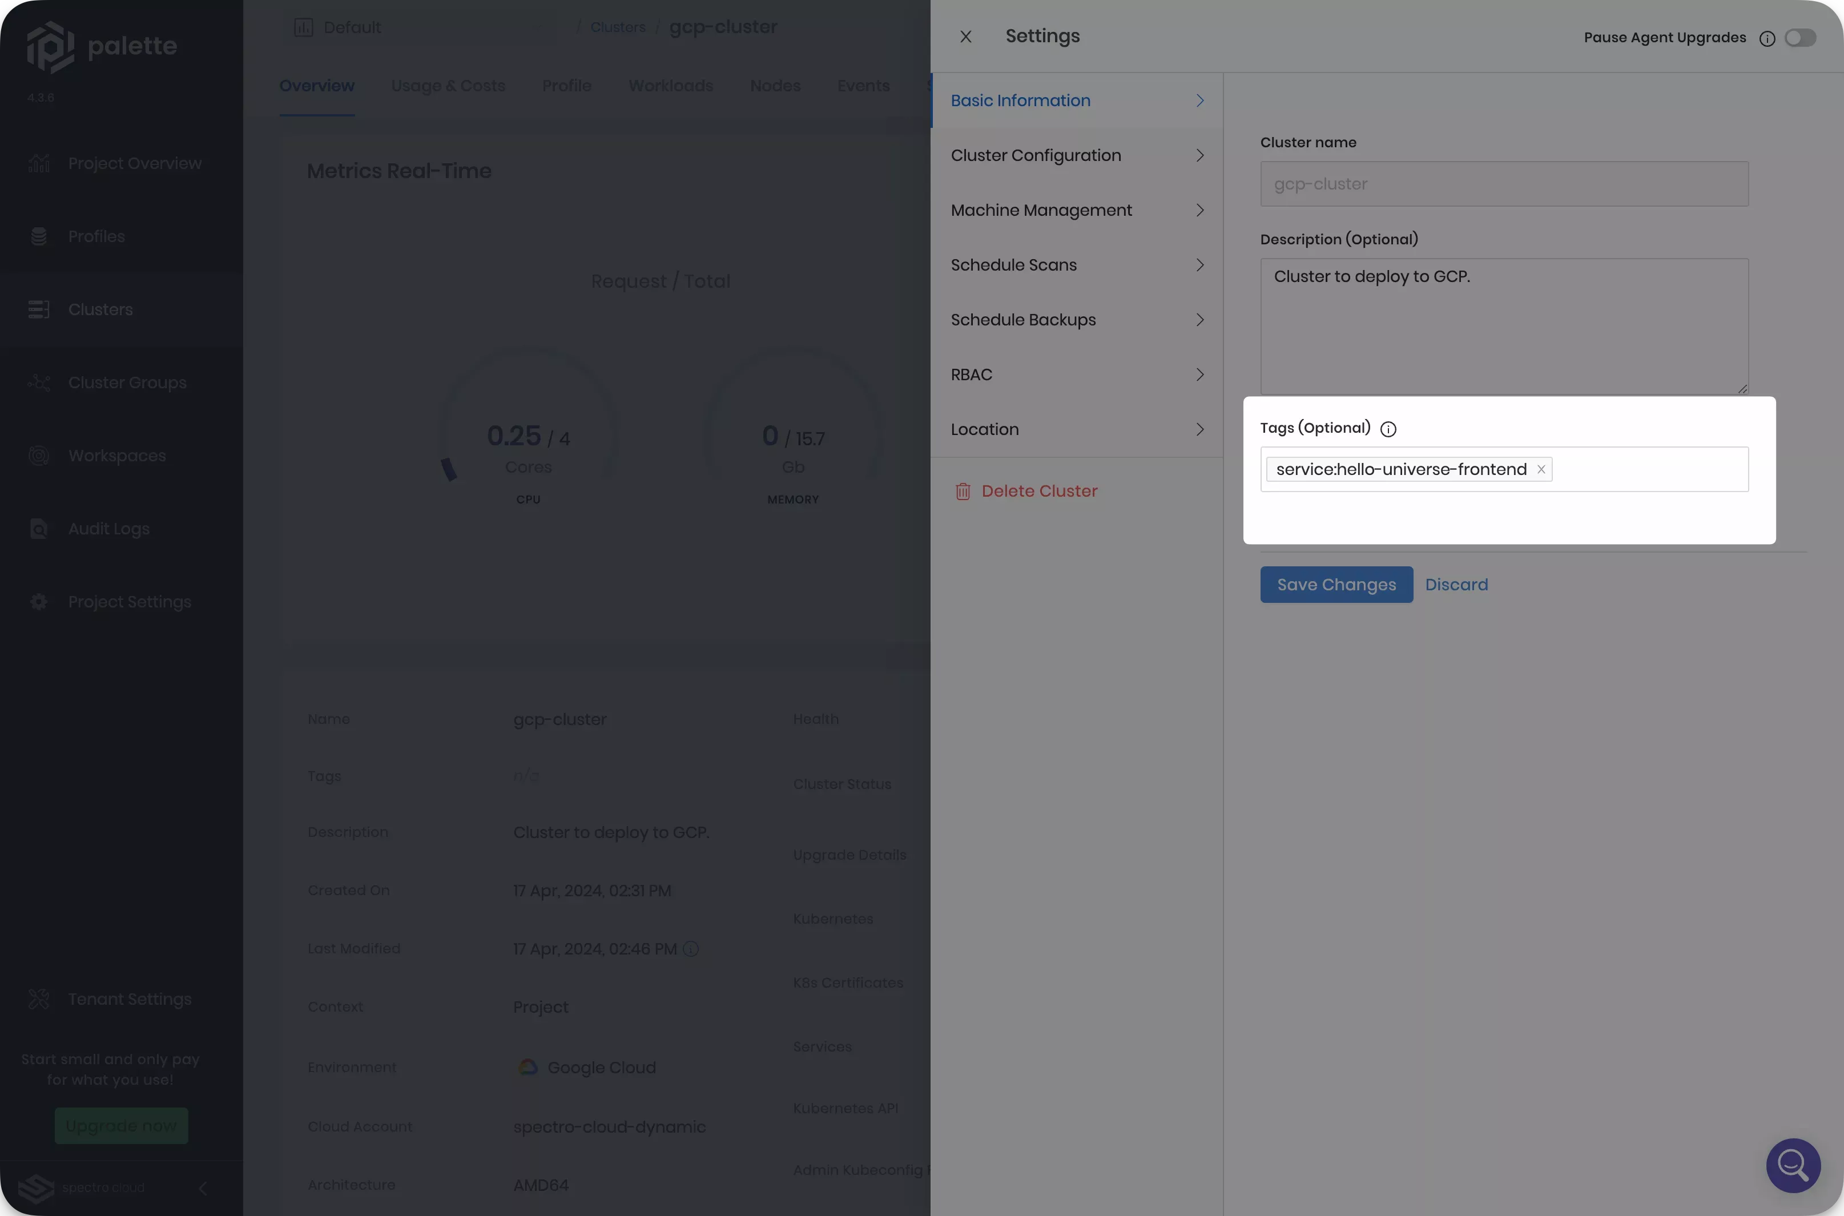The image size is (1844, 1216).
Task: Switch to the Workloads tab
Action: [x=670, y=86]
